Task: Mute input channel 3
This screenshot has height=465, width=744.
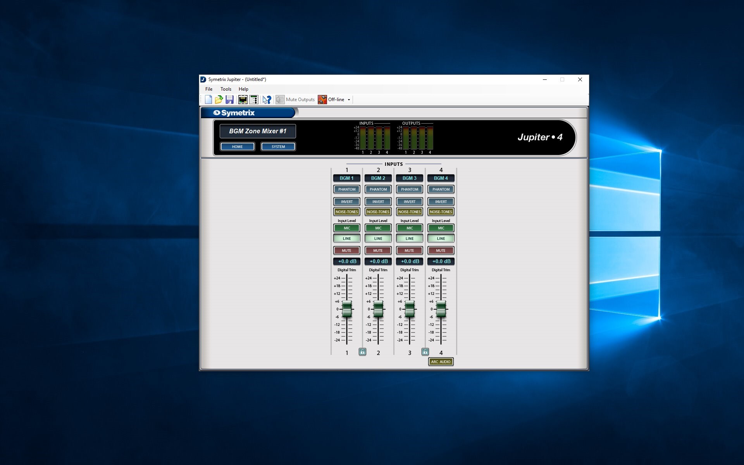Action: pos(409,251)
